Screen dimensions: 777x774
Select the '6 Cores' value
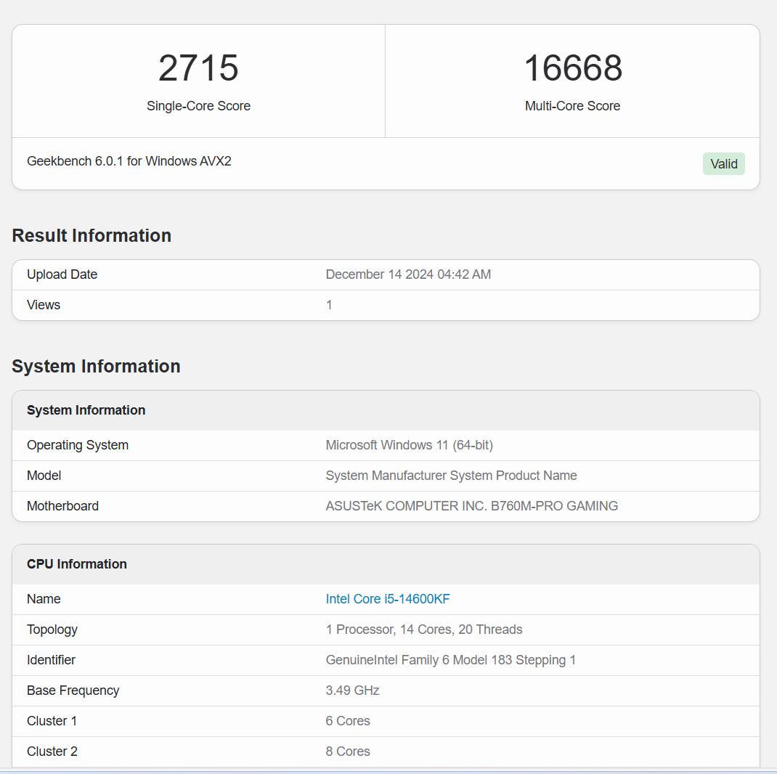tap(348, 721)
